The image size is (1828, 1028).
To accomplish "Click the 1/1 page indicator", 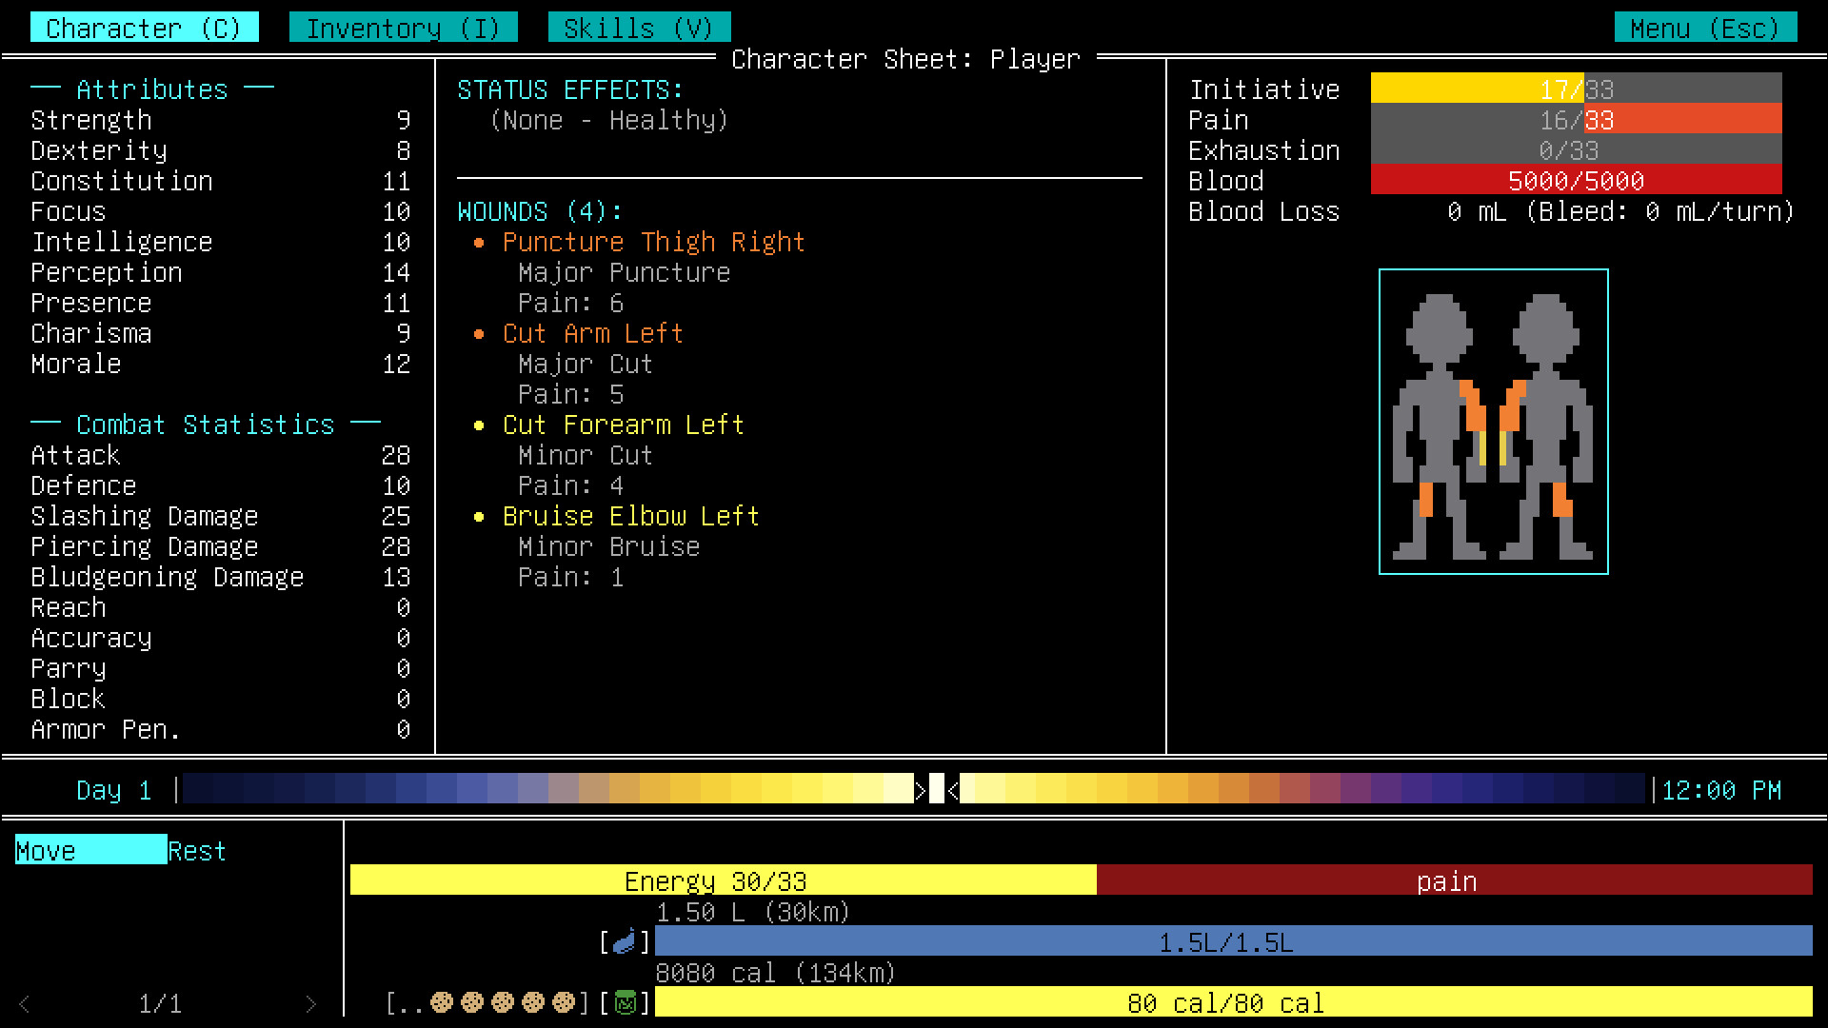I will click(160, 1003).
